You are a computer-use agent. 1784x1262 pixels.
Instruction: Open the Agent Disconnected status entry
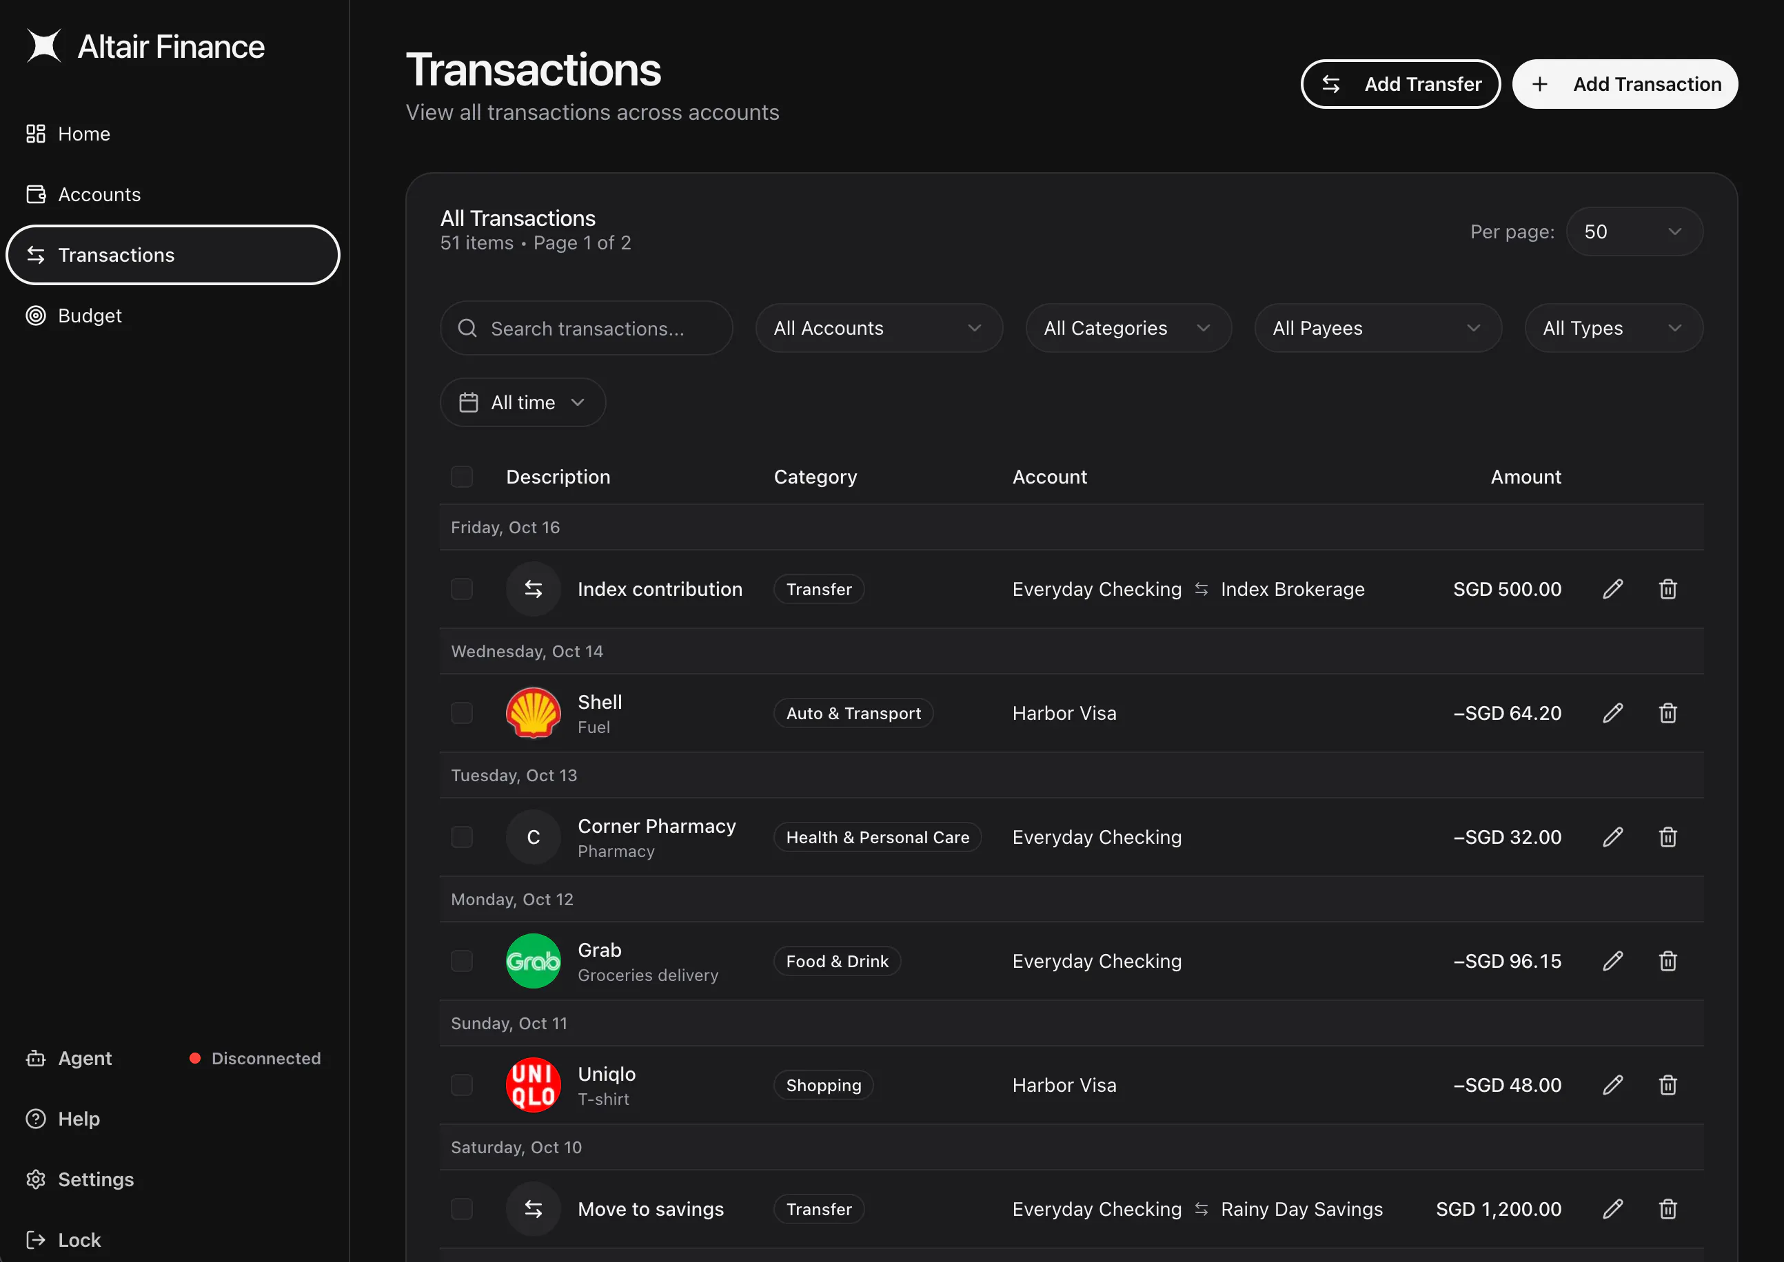coord(172,1058)
